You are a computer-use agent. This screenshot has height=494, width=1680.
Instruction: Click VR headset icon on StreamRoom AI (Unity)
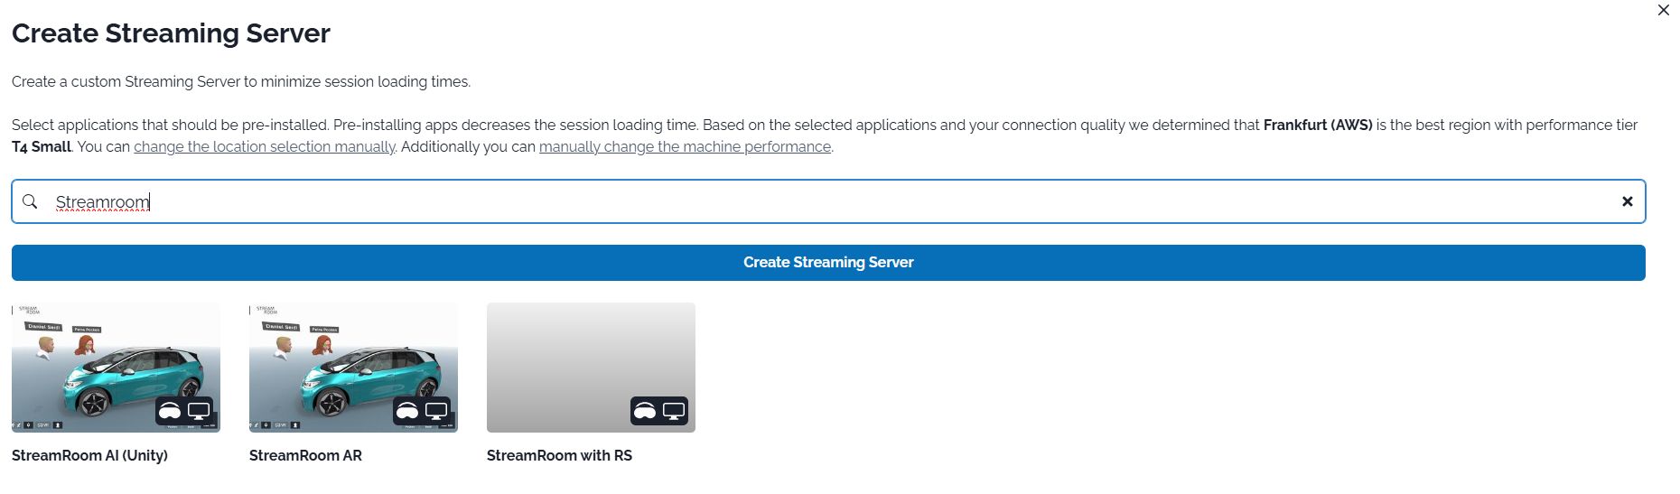click(x=170, y=412)
